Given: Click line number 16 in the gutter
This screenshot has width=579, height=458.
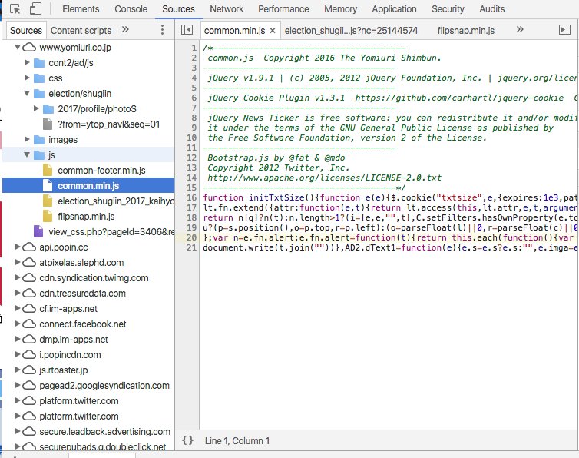Looking at the screenshot, I should click(x=191, y=197).
